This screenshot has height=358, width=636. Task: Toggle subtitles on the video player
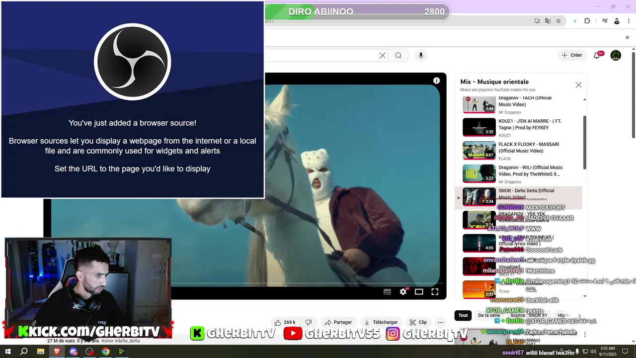coord(387,292)
